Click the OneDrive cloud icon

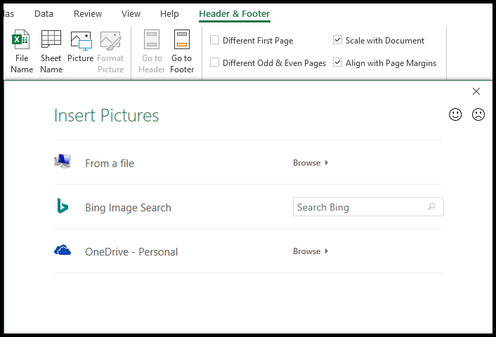click(x=63, y=250)
